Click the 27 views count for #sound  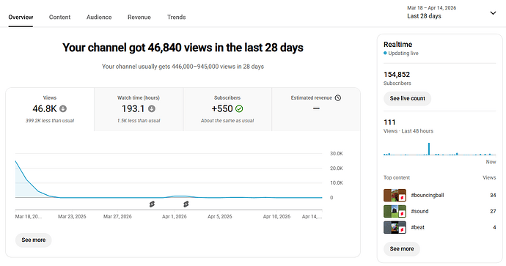(493, 212)
